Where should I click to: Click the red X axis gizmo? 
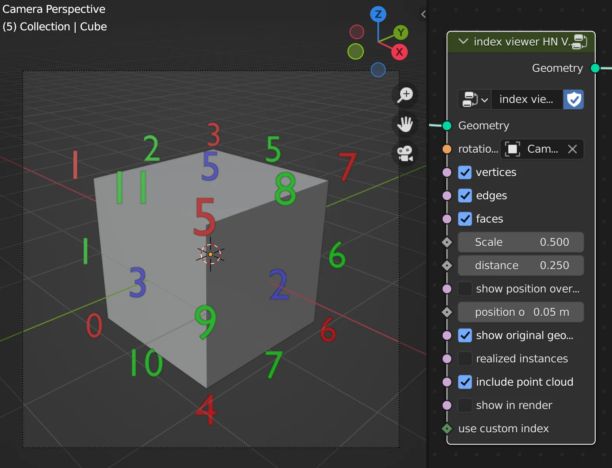399,52
